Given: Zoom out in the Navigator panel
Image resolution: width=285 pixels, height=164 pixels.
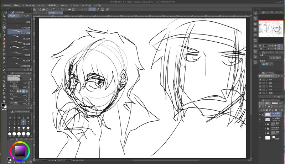Looking at the screenshot, I should (270, 46).
